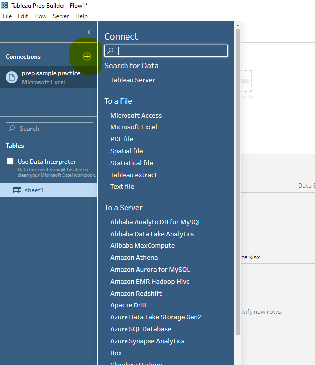The height and width of the screenshot is (365, 315).
Task: Select Alibaba AnalyticDB for MySQL
Action: pyautogui.click(x=156, y=222)
